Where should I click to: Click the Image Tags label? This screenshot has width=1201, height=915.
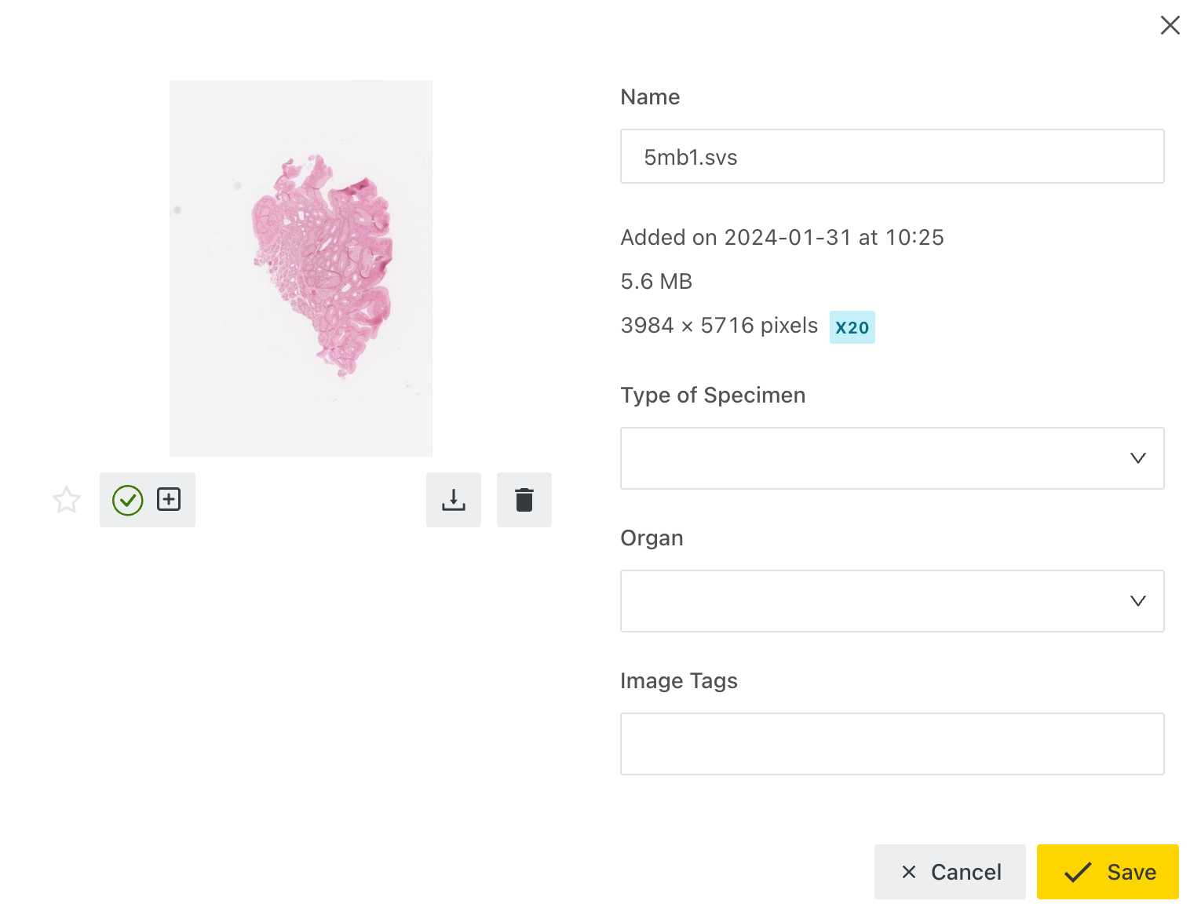coord(679,681)
